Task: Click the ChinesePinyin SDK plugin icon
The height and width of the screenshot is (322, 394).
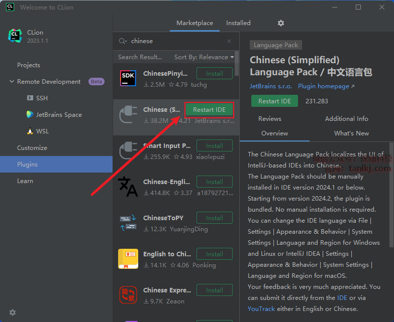Action: point(128,78)
